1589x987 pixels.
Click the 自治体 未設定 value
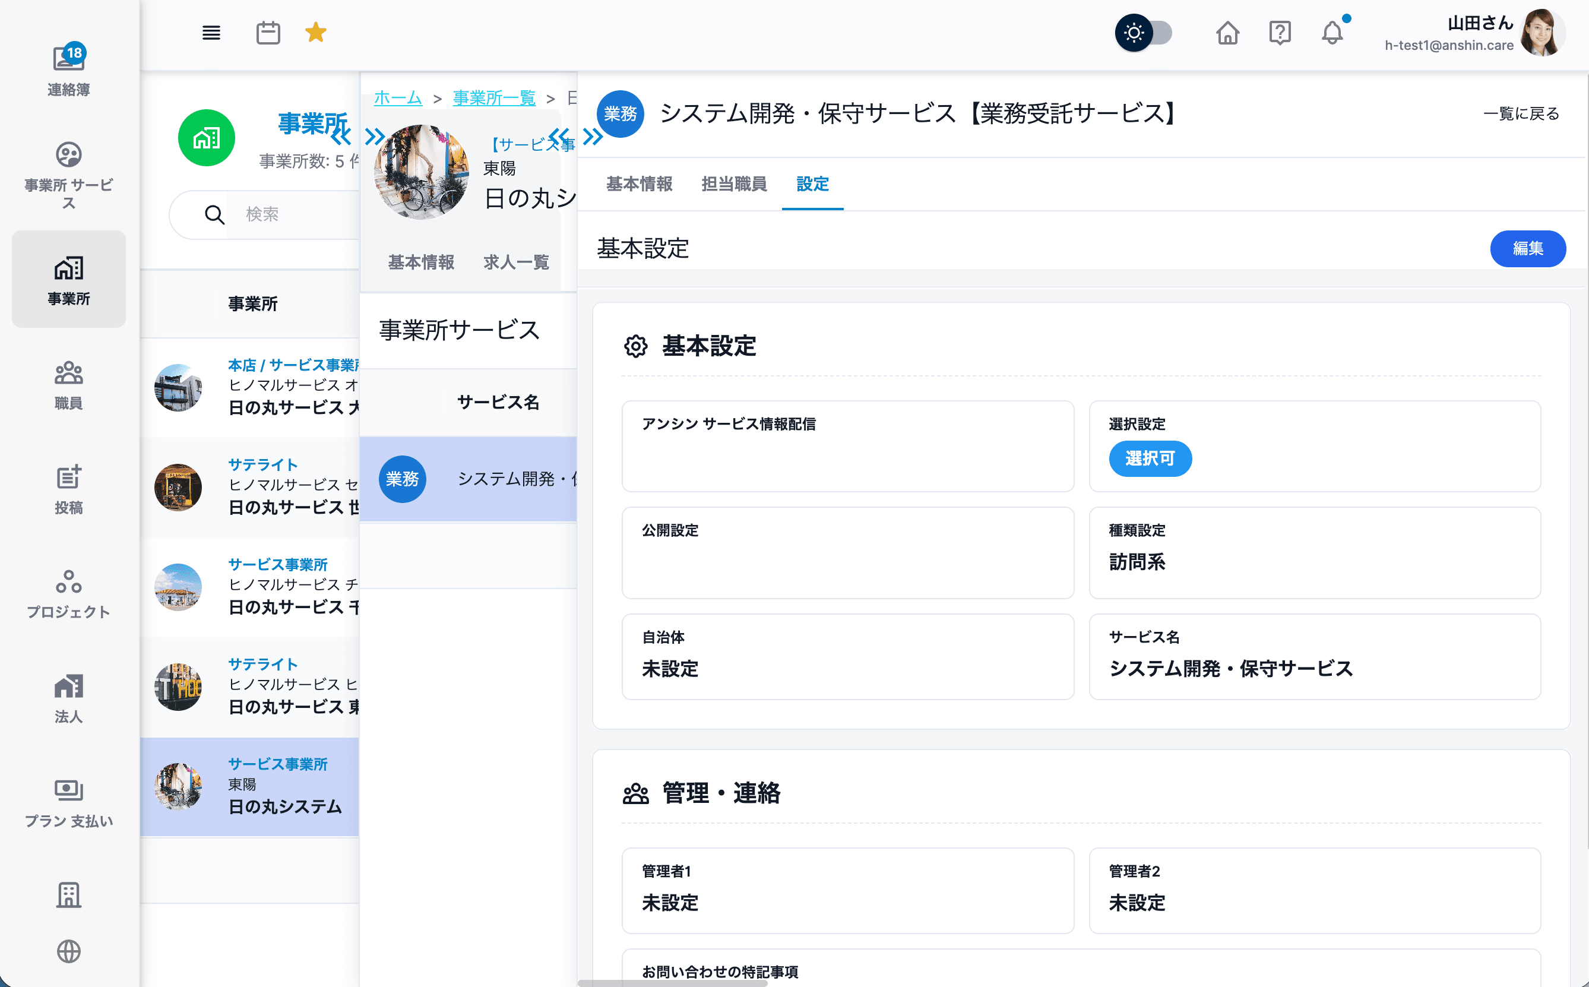[x=670, y=669]
